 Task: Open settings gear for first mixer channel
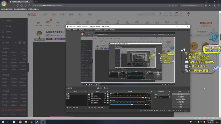coord(150,98)
